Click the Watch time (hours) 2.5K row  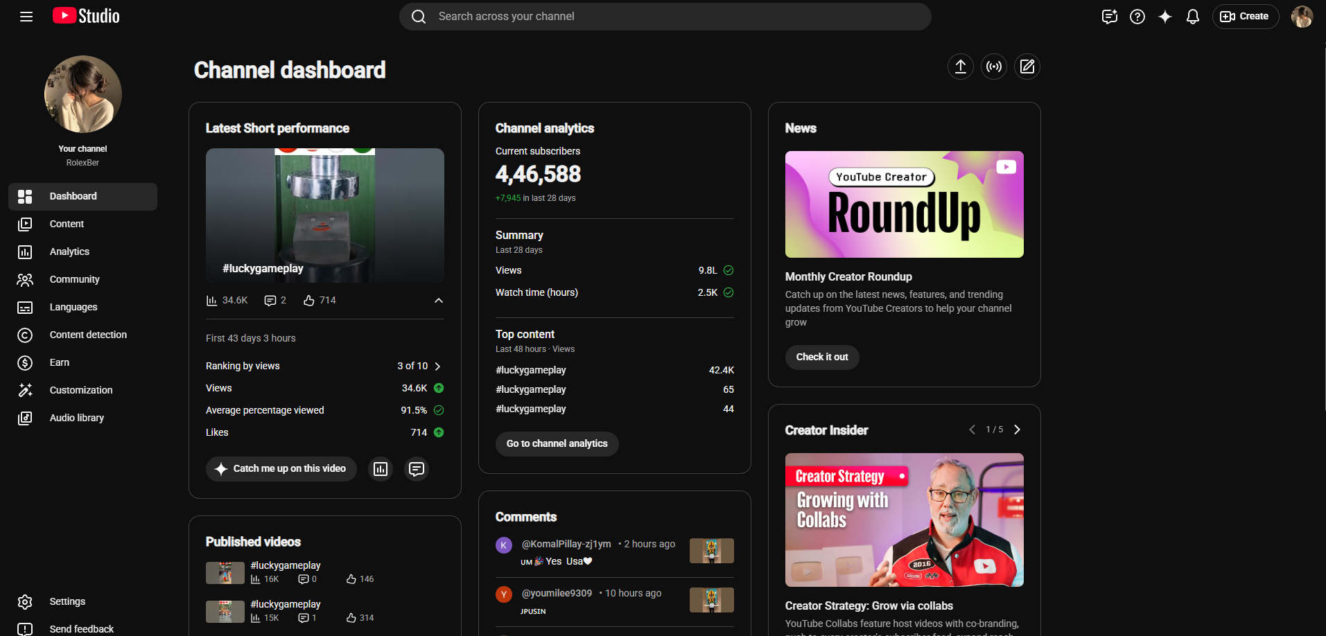[615, 292]
